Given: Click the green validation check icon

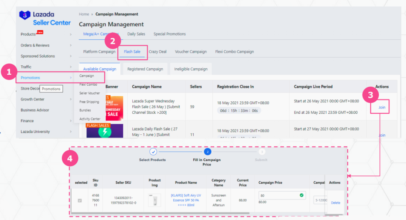Looking at the screenshot, I should pyautogui.click(x=301, y=195).
